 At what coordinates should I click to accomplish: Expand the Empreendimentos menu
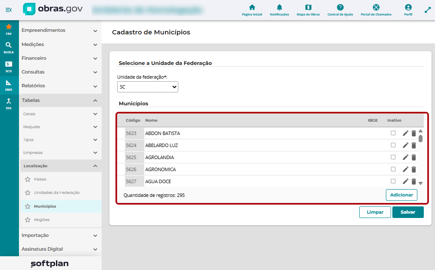point(60,31)
